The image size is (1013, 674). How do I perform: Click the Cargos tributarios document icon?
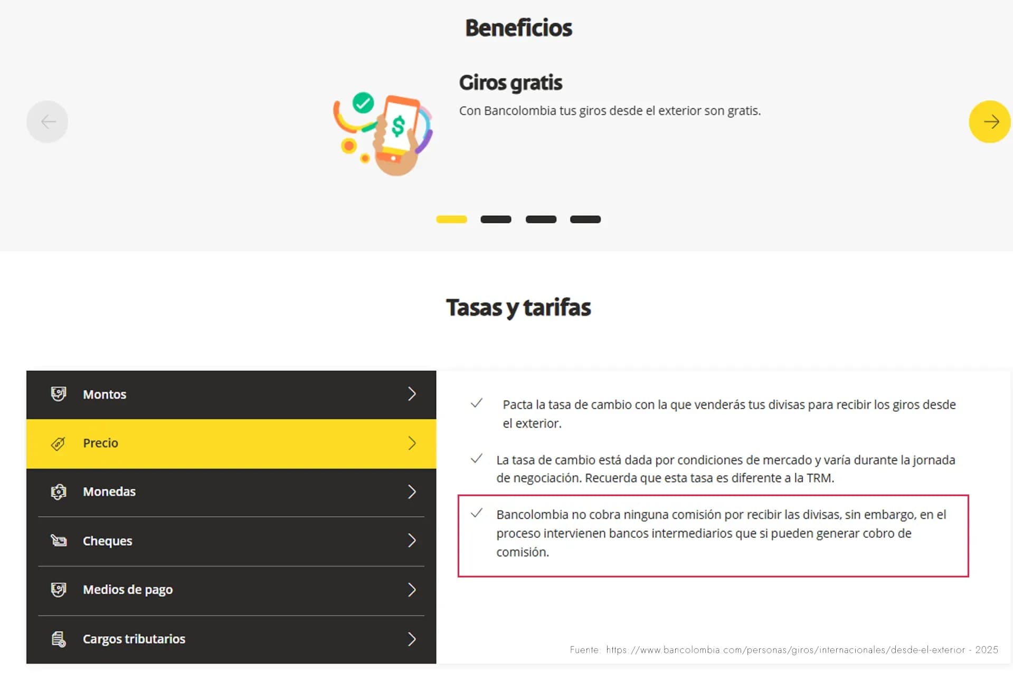(x=59, y=639)
